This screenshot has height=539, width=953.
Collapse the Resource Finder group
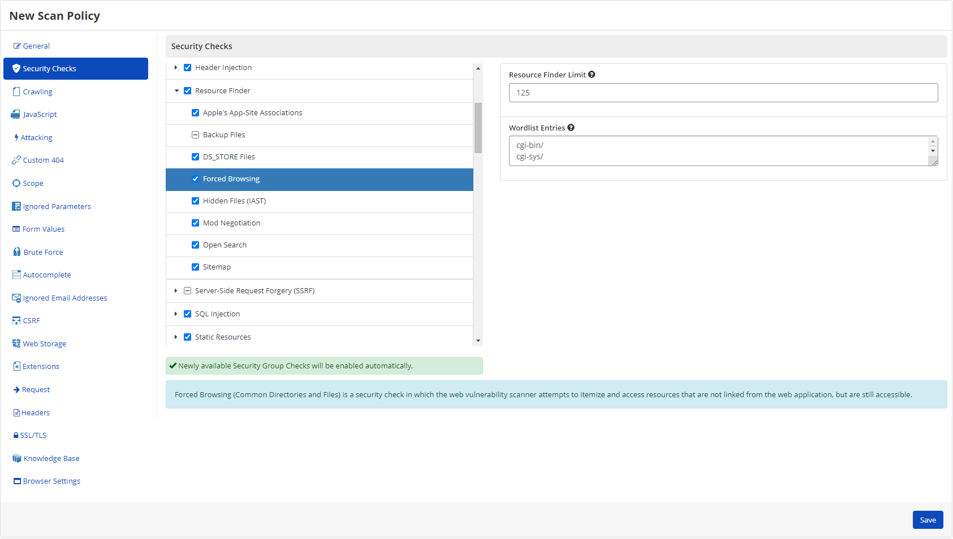click(176, 91)
